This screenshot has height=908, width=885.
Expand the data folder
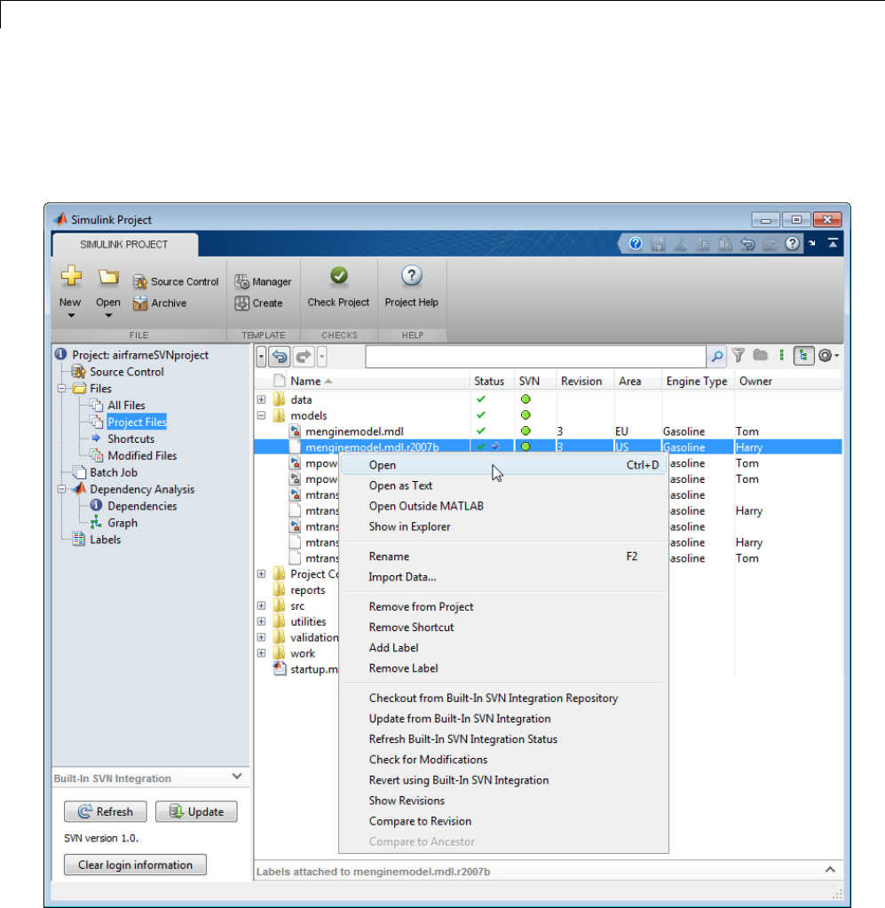pos(261,399)
